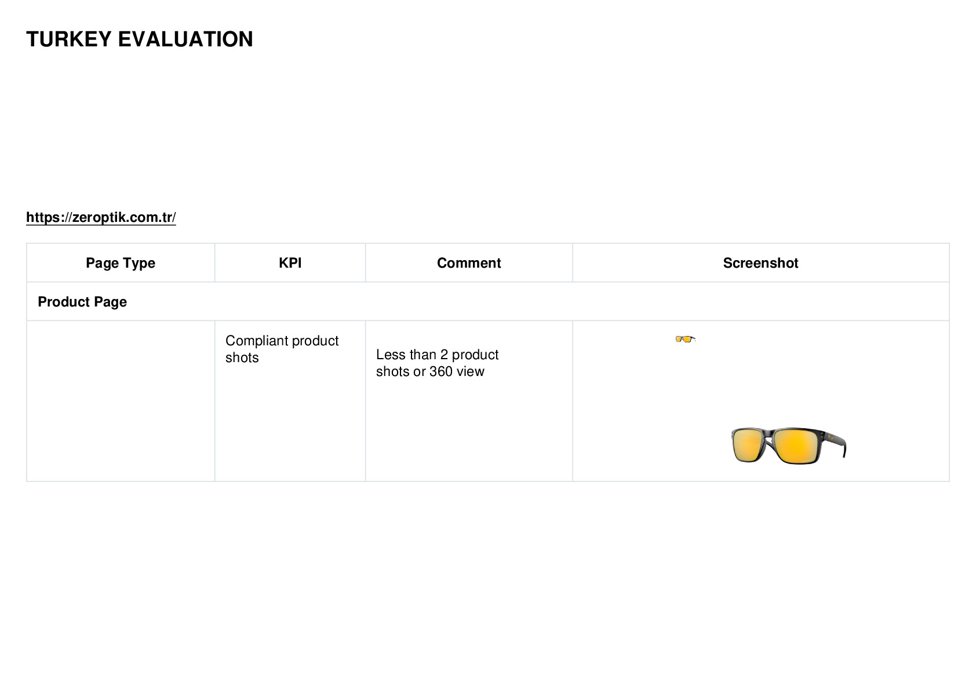
Task: Select the KPI column header
Action: point(290,263)
